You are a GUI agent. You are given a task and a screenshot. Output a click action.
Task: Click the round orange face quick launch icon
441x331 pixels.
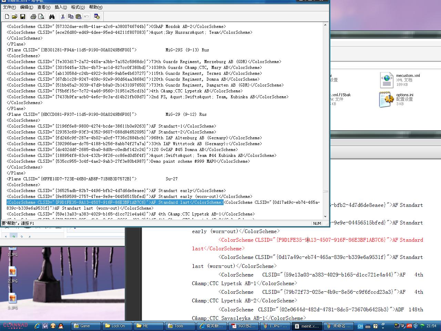point(53,326)
